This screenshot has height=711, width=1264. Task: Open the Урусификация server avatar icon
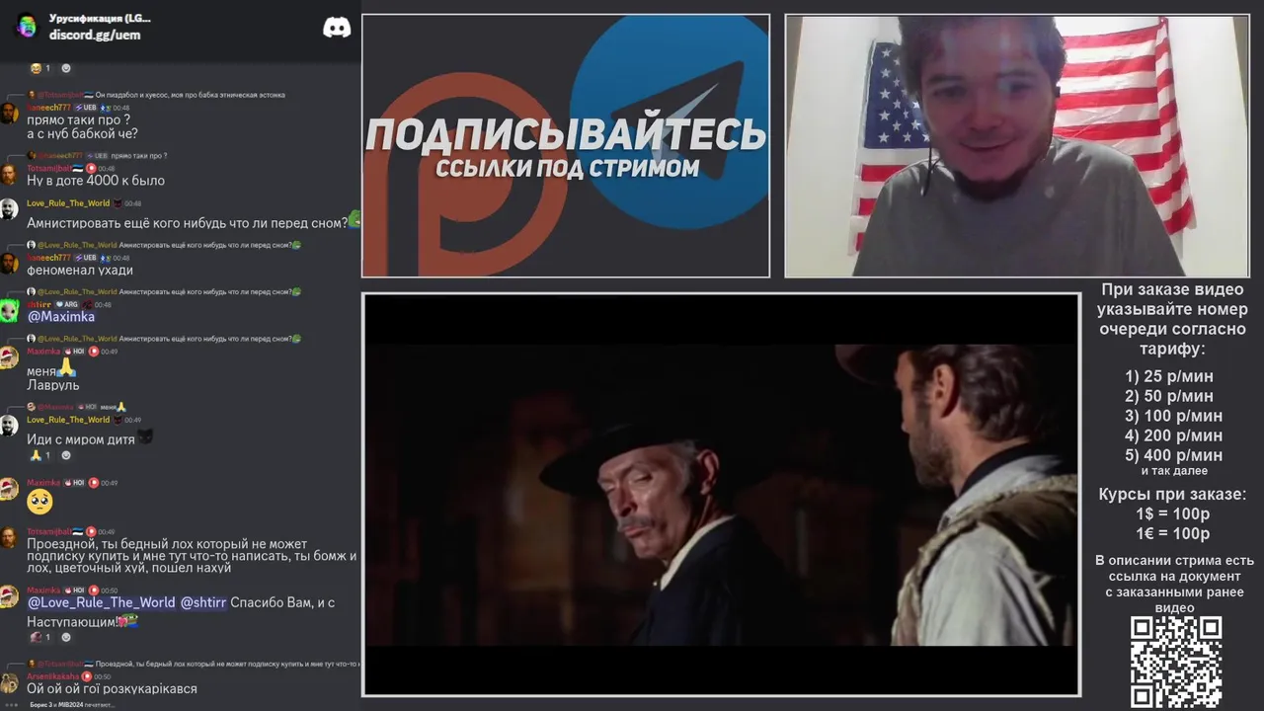click(27, 27)
